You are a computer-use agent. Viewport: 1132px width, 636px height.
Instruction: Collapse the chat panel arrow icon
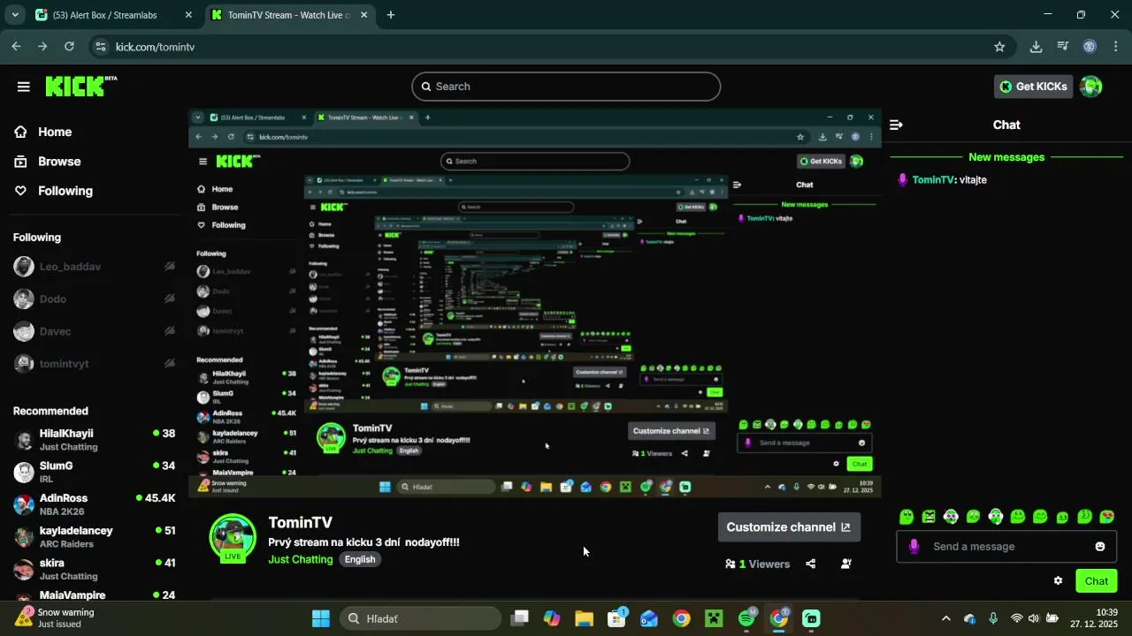[x=896, y=125]
